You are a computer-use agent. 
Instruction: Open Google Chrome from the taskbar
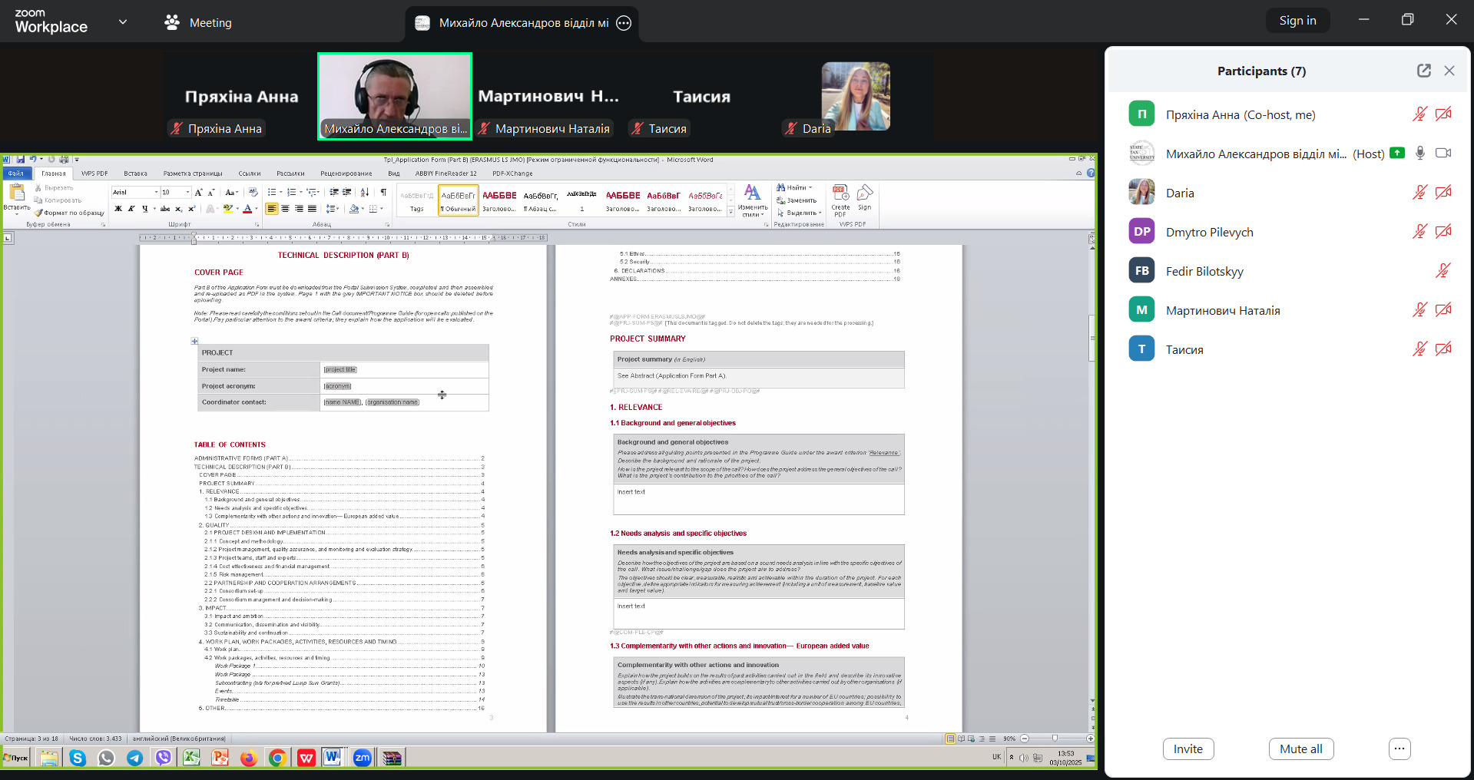tap(277, 758)
